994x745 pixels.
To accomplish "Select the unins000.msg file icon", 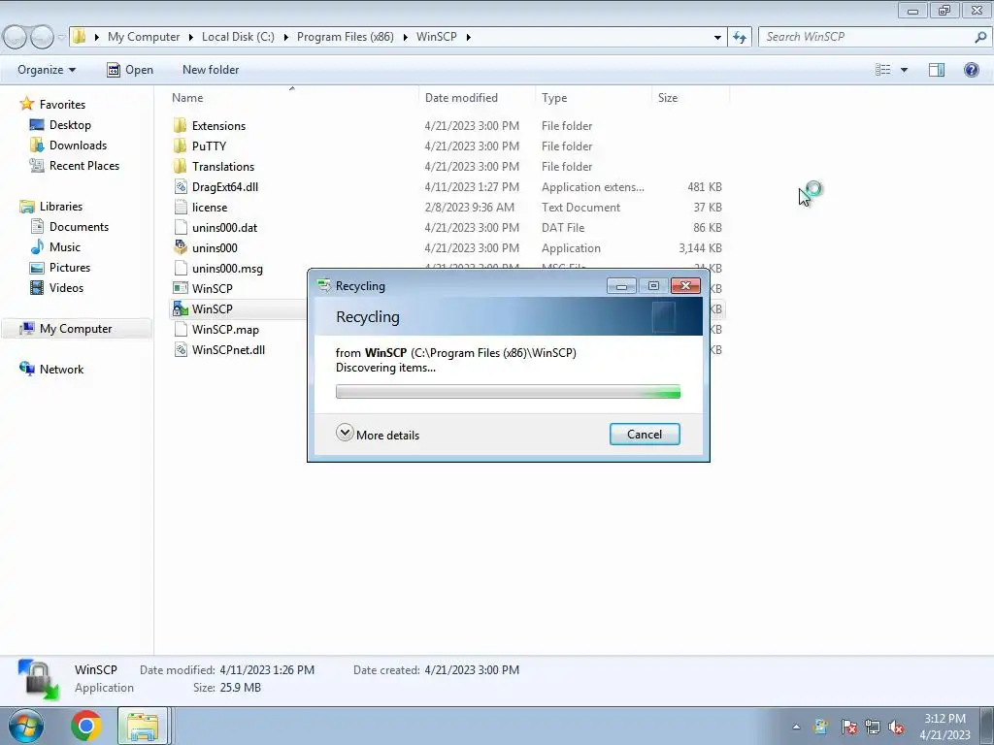I will (181, 268).
